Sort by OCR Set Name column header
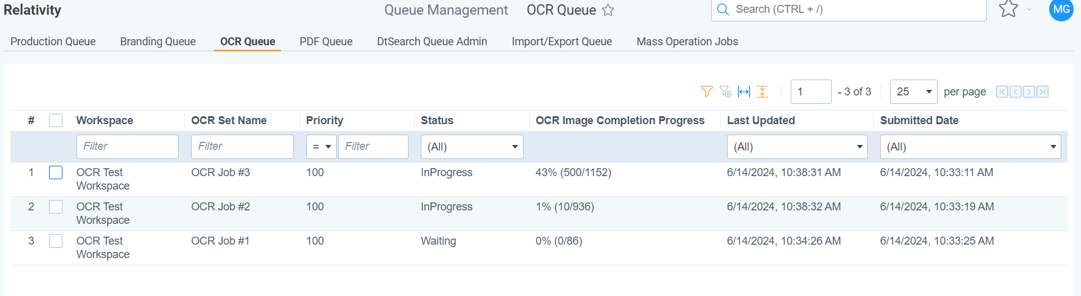Viewport: 1081px width, 296px height. [x=229, y=120]
